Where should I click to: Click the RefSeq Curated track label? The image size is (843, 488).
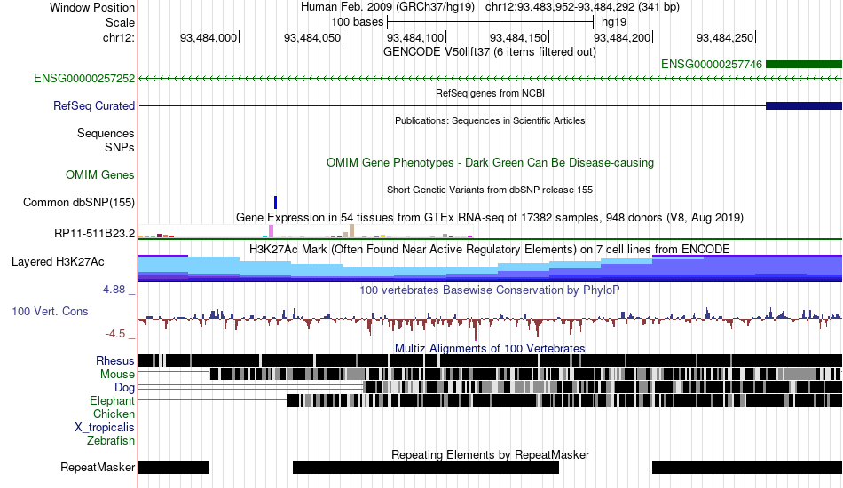pyautogui.click(x=94, y=105)
